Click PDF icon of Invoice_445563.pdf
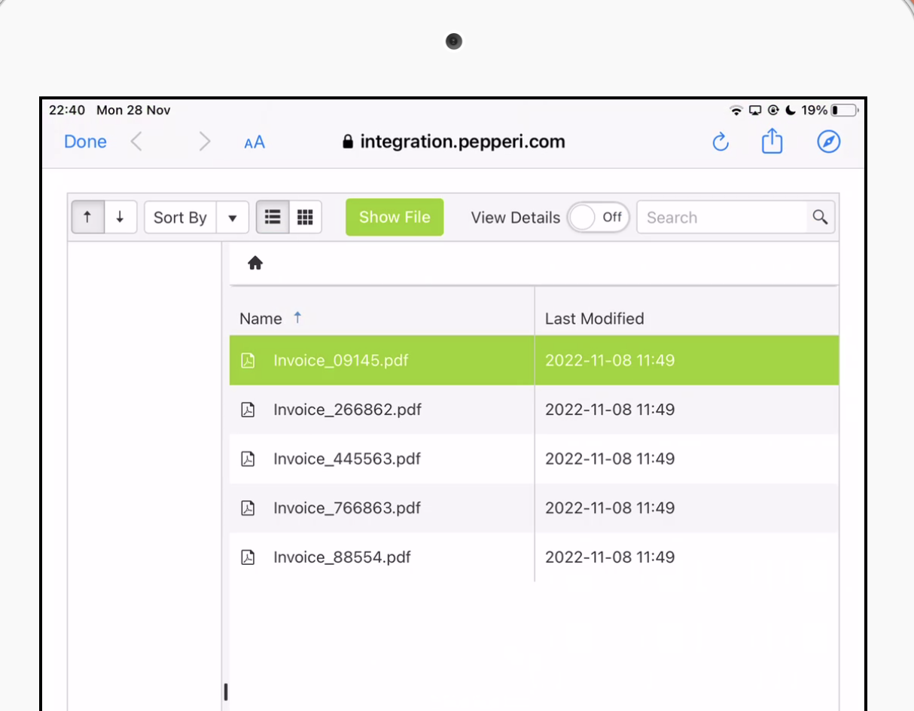This screenshot has width=914, height=711. 248,459
